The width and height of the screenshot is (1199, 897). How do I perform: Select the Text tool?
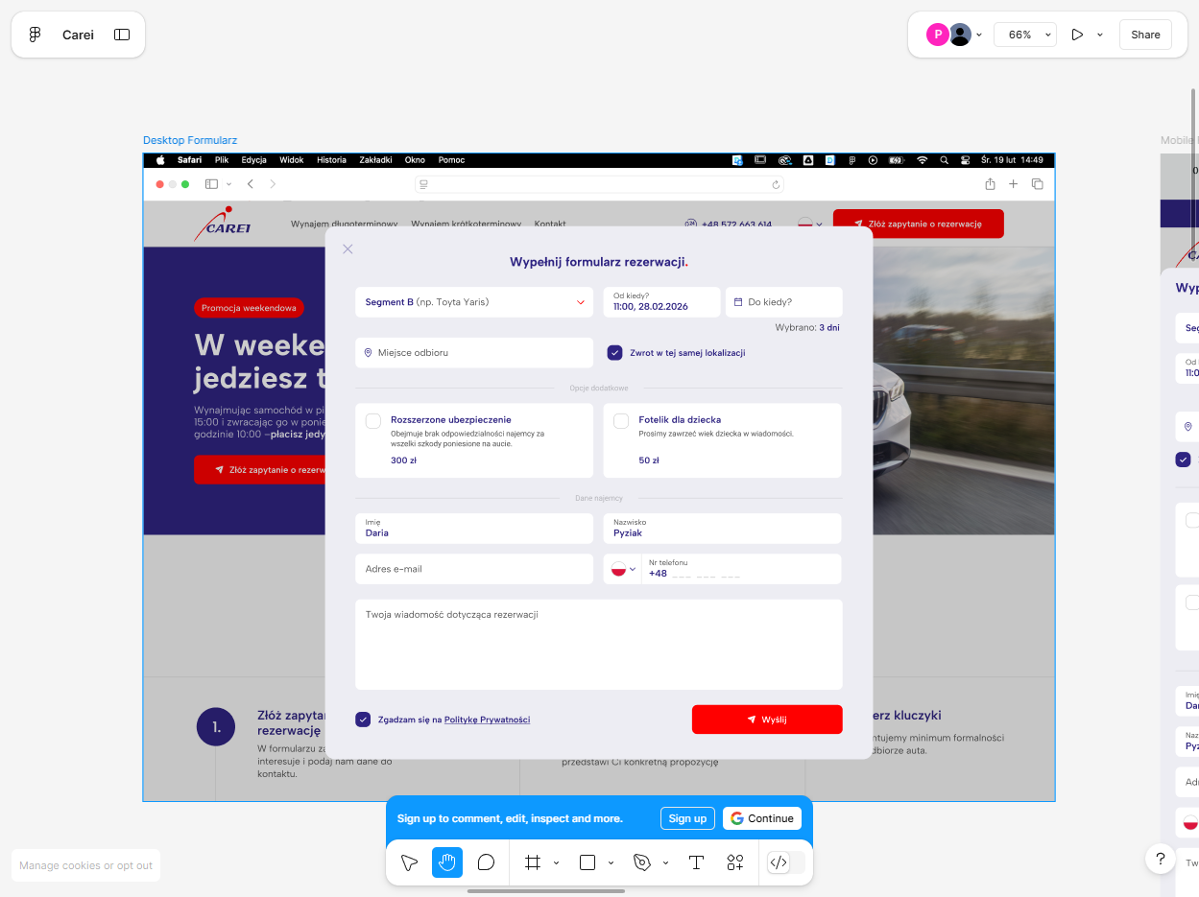click(x=696, y=862)
